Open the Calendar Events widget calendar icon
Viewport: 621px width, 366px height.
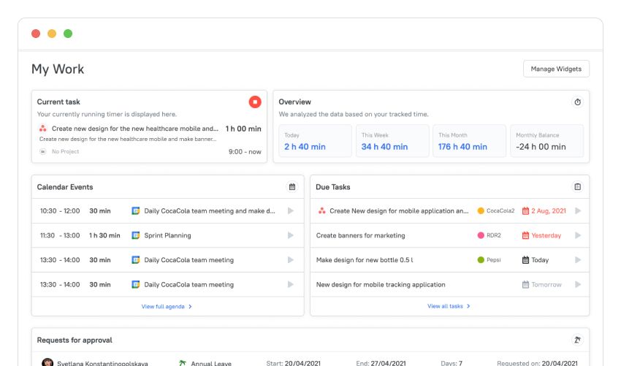292,186
